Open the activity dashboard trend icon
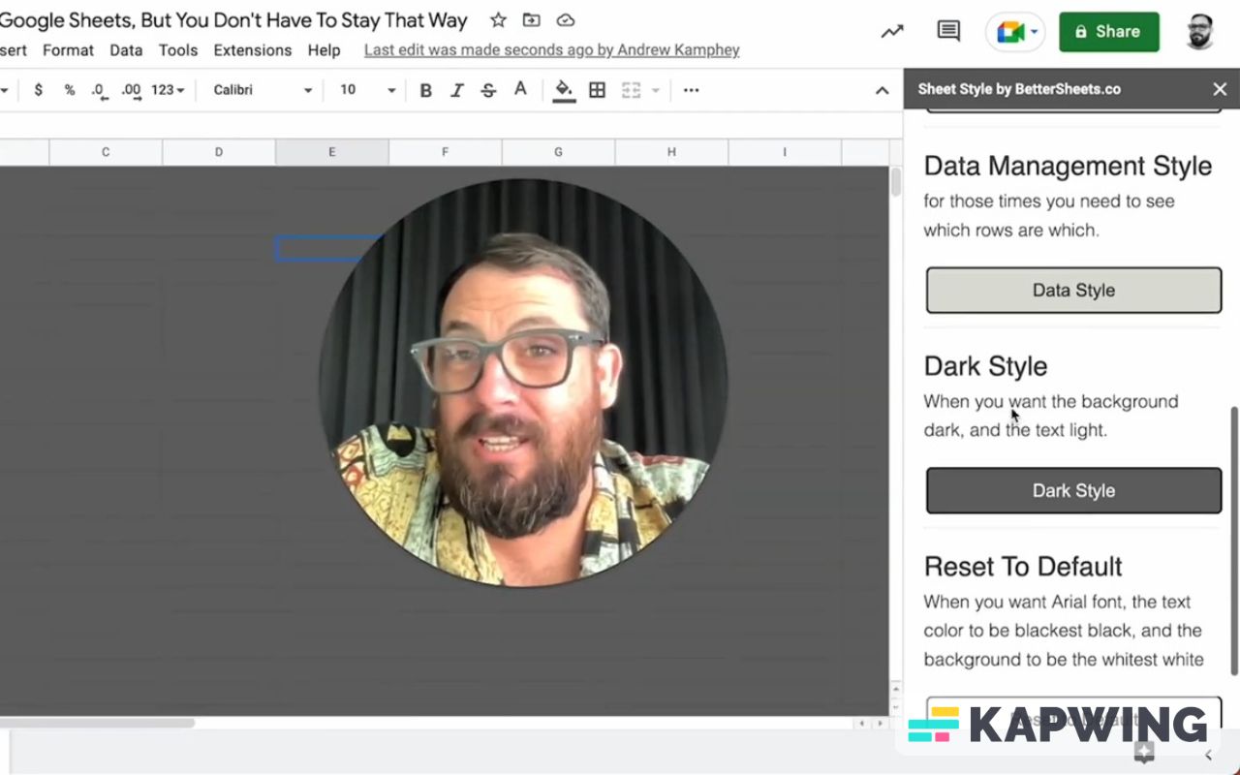This screenshot has height=775, width=1240. coord(891,32)
